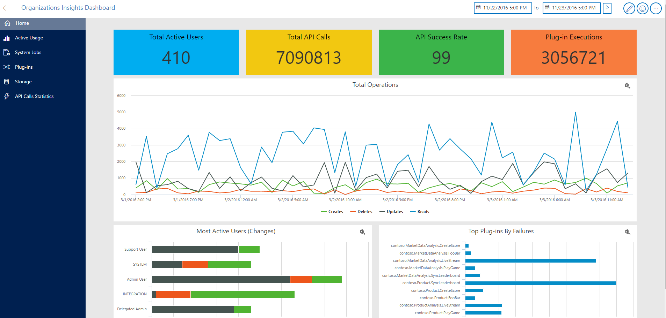Zoom into Top Plug-ins By Failures chart
666x318 pixels.
(x=627, y=232)
